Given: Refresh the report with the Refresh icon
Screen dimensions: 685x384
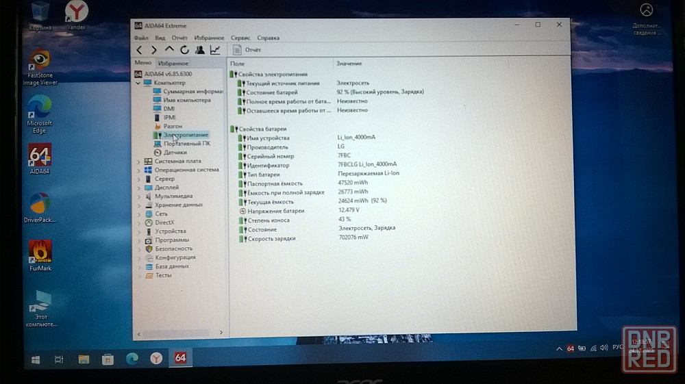Looking at the screenshot, I should 184,50.
